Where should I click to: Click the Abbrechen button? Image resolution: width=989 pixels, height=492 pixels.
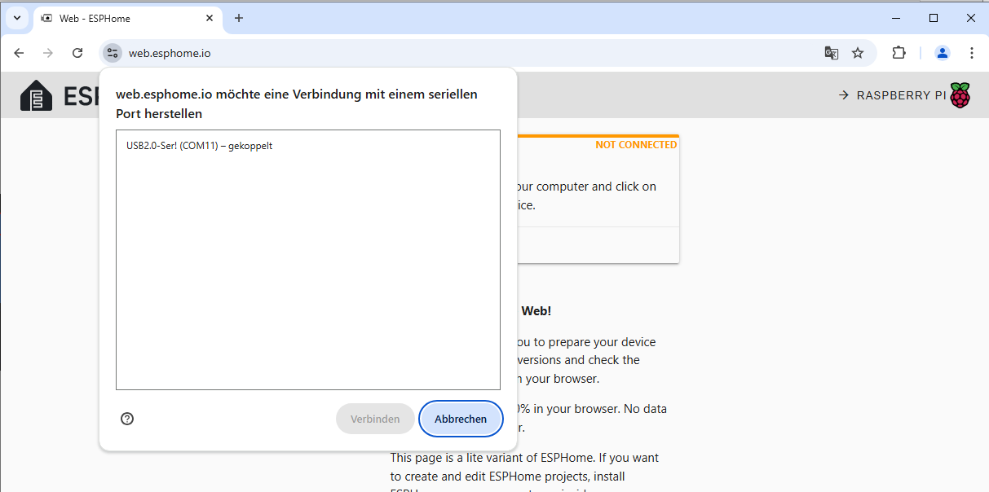[x=461, y=419]
